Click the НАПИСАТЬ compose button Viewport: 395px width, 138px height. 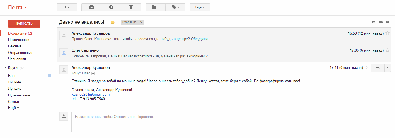point(24,23)
